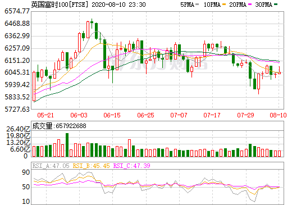The image size is (292, 205).
Task: Click the 成交量:657922688 volume label
Action: pos(59,126)
